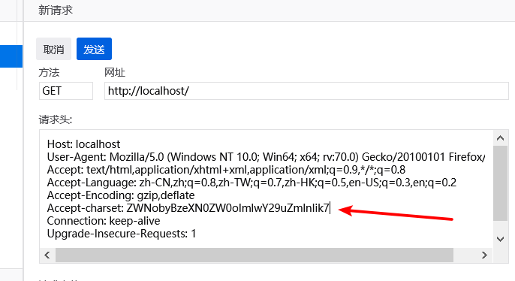The width and height of the screenshot is (515, 281).
Task: Click the 取消 cancel button
Action: click(53, 49)
